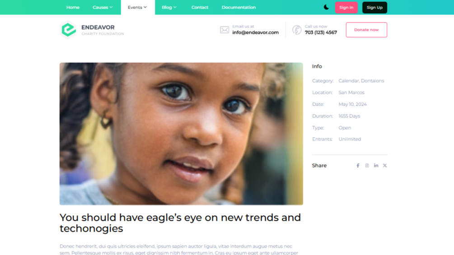454x255 pixels.
Task: Share this event on Instagram
Action: pos(367,166)
